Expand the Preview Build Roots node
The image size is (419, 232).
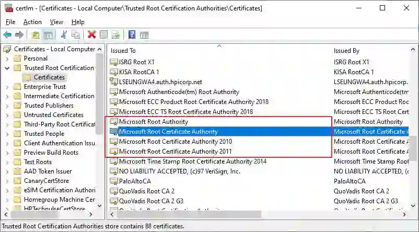pos(7,153)
